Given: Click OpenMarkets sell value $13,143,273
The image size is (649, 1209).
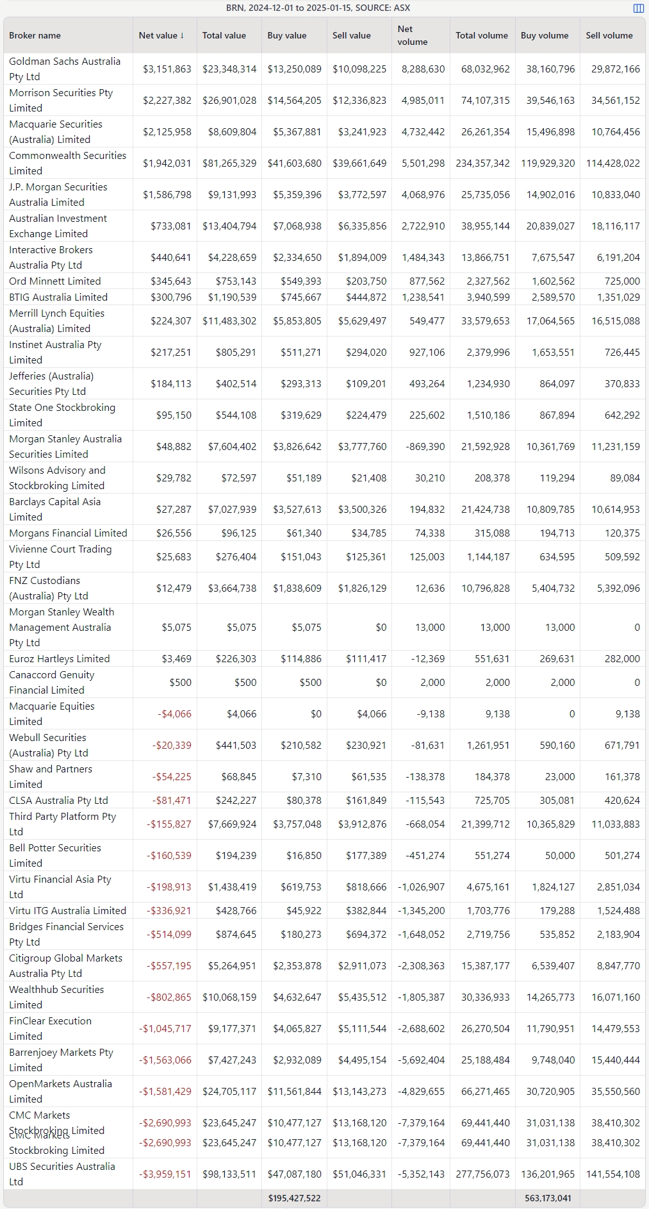Looking at the screenshot, I should [x=359, y=1091].
